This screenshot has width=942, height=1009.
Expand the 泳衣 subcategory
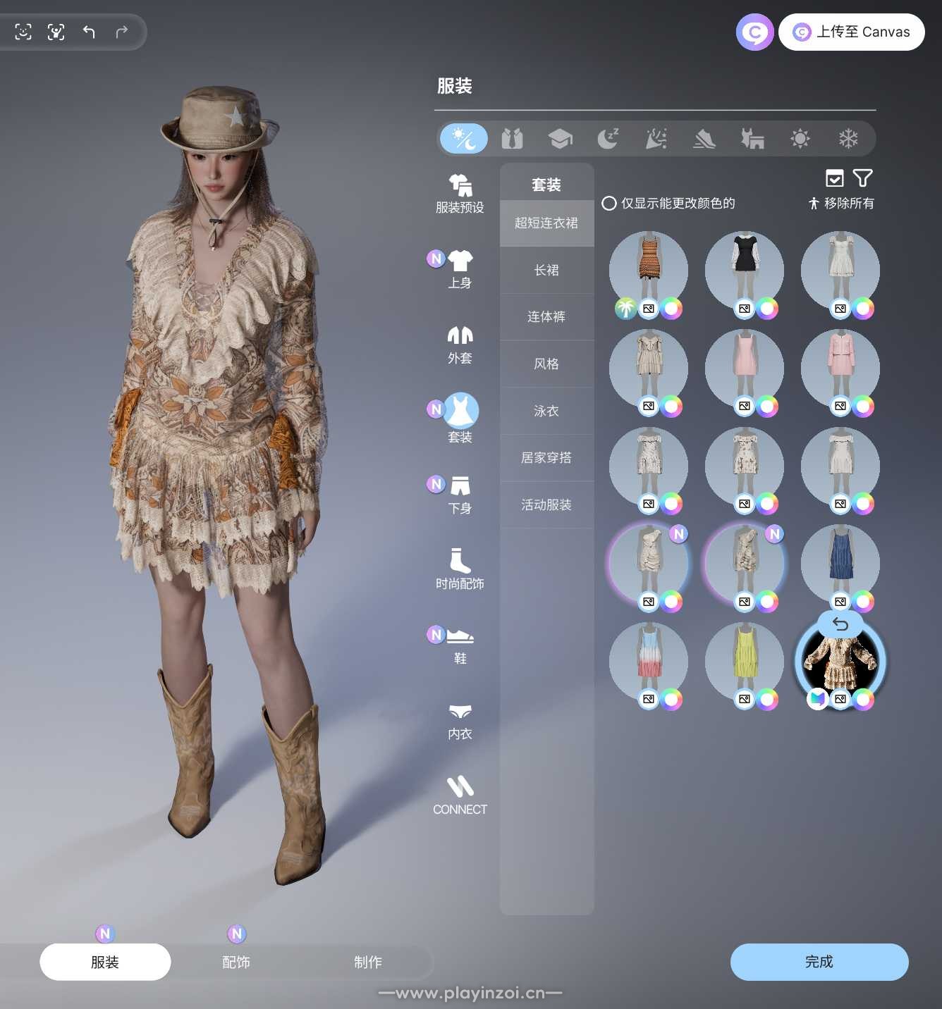pyautogui.click(x=546, y=411)
